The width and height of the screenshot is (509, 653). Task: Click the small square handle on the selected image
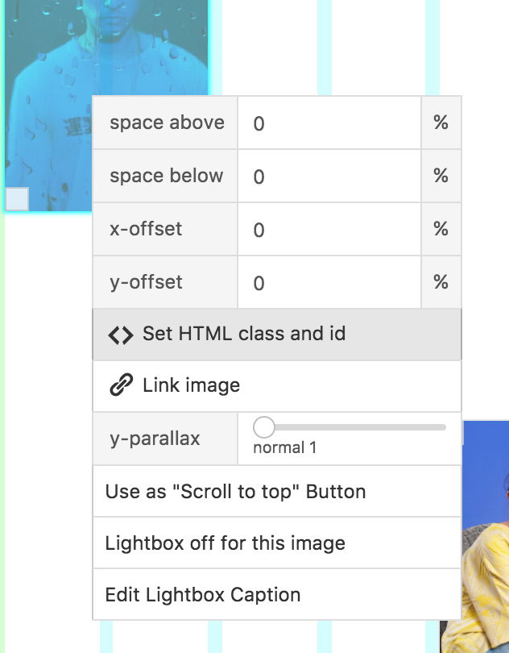17,198
